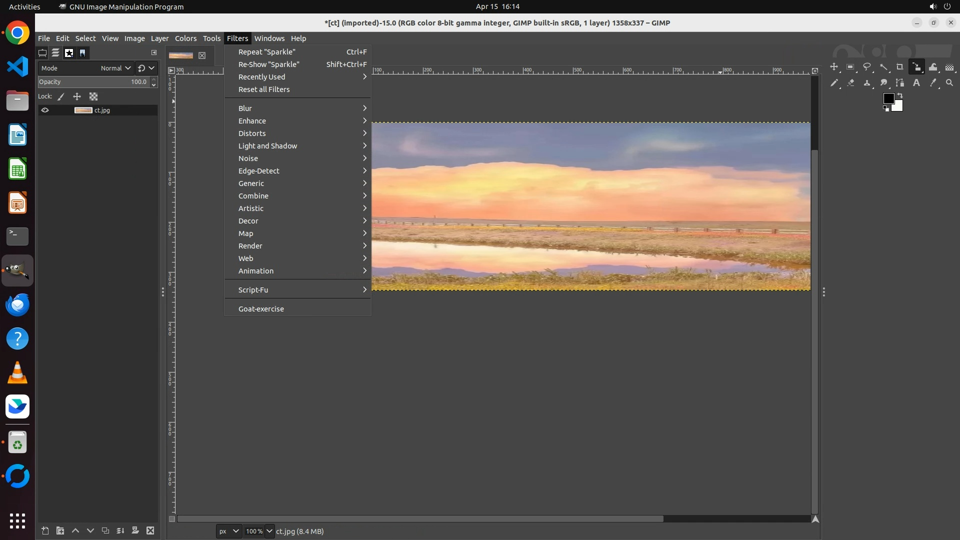Open the zoom percentage dropdown in status bar
The width and height of the screenshot is (960, 540).
(x=269, y=531)
